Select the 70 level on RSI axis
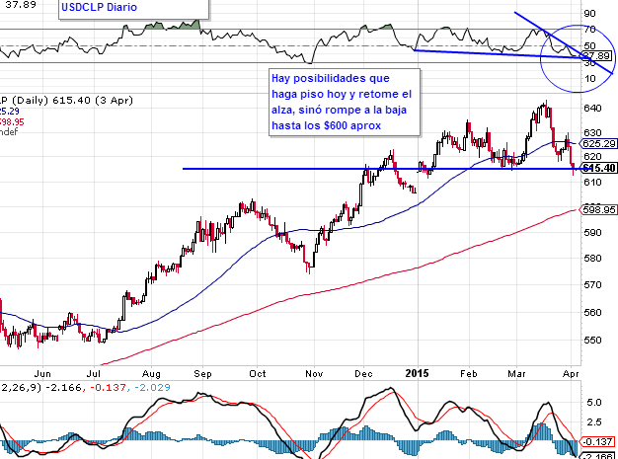 (x=590, y=30)
